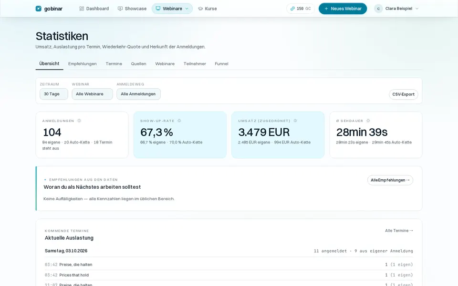Click the Umsatz 3.479 EUR card
Image resolution: width=458 pixels, height=286 pixels.
[278, 135]
